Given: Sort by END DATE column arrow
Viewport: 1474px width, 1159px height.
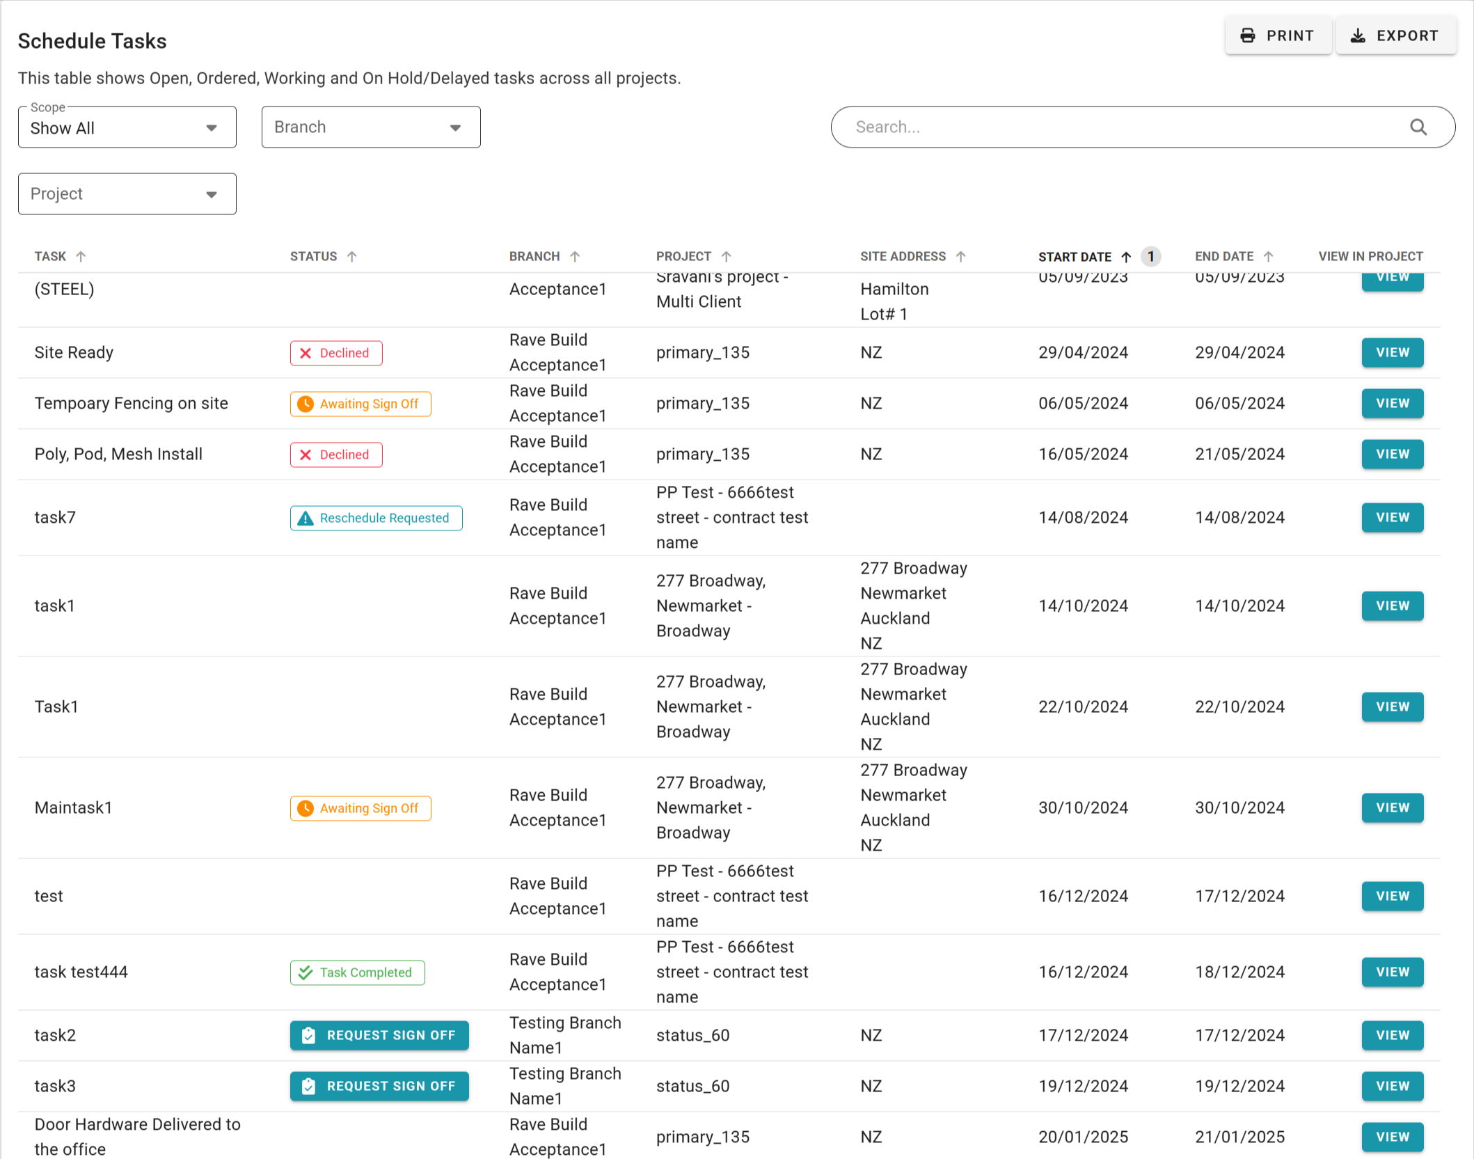Looking at the screenshot, I should pyautogui.click(x=1269, y=257).
